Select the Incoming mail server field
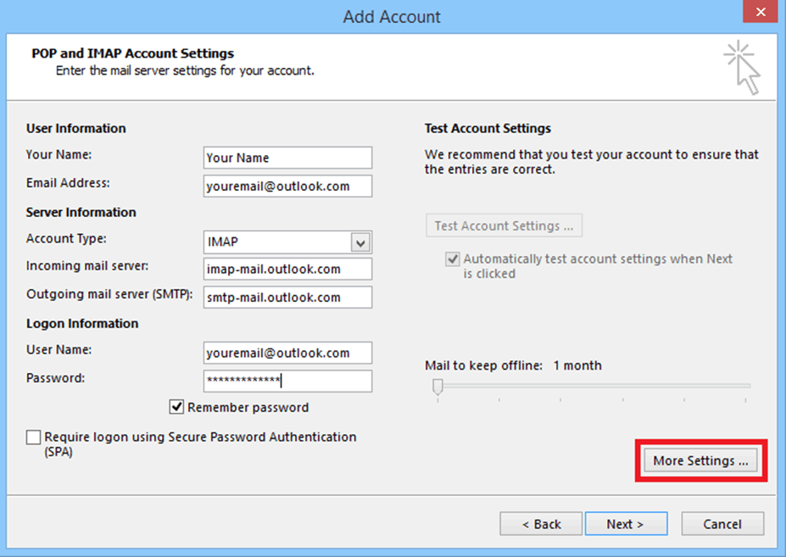Screen dimensions: 786x557 287,270
